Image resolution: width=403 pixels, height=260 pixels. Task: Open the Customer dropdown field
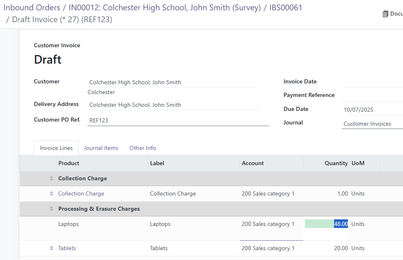point(172,82)
